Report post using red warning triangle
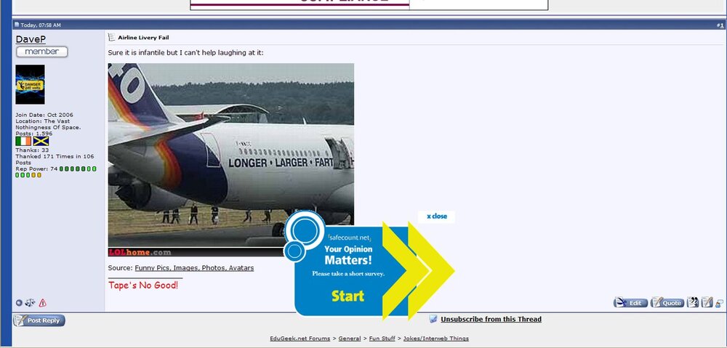727x348 pixels. pyautogui.click(x=43, y=302)
